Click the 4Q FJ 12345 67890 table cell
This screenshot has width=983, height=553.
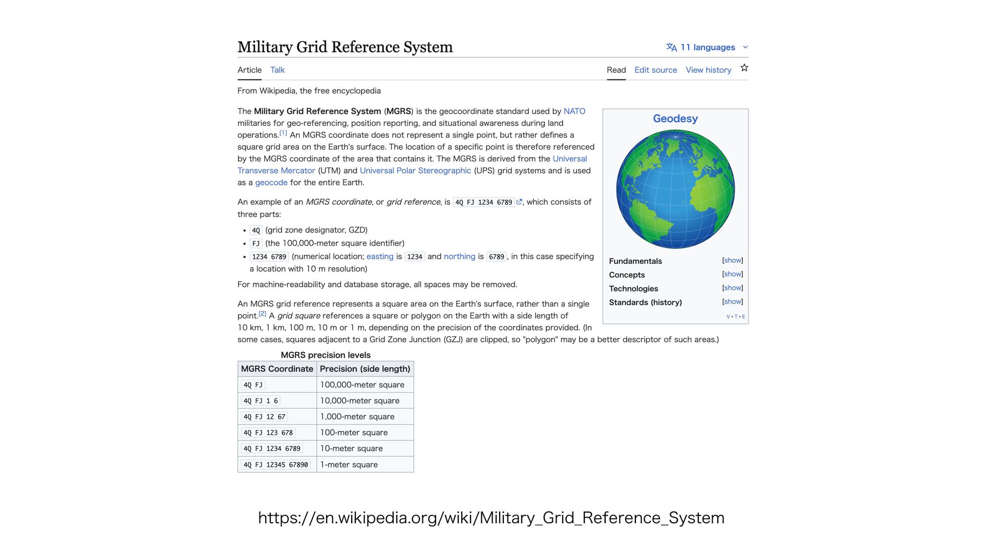277,464
